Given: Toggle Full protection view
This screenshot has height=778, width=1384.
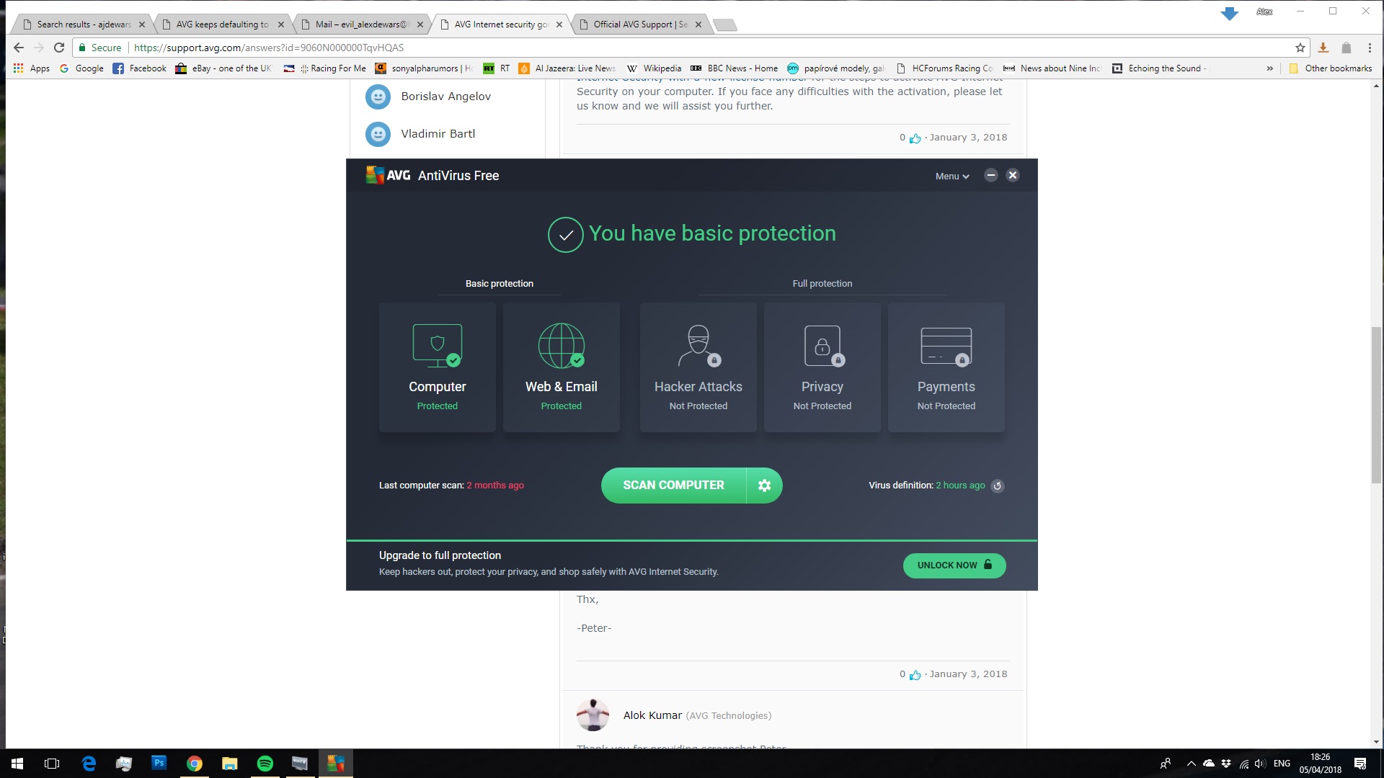Looking at the screenshot, I should tap(822, 283).
